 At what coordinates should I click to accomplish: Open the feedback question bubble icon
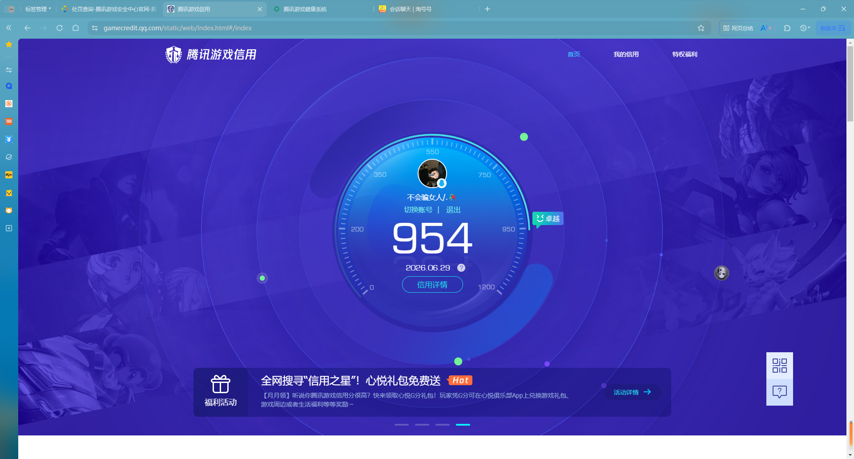(x=780, y=392)
